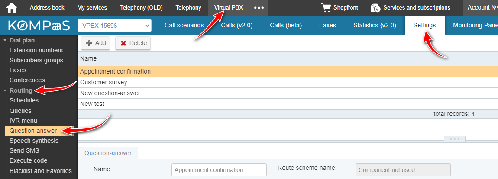Open Schedules in sidebar
Viewport: 498px width, 179px height.
tap(24, 100)
